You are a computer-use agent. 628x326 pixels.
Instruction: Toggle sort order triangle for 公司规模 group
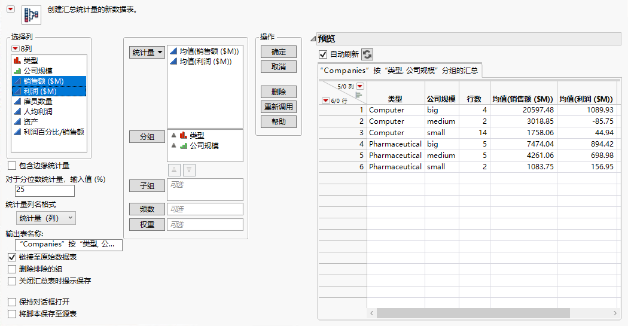click(173, 146)
